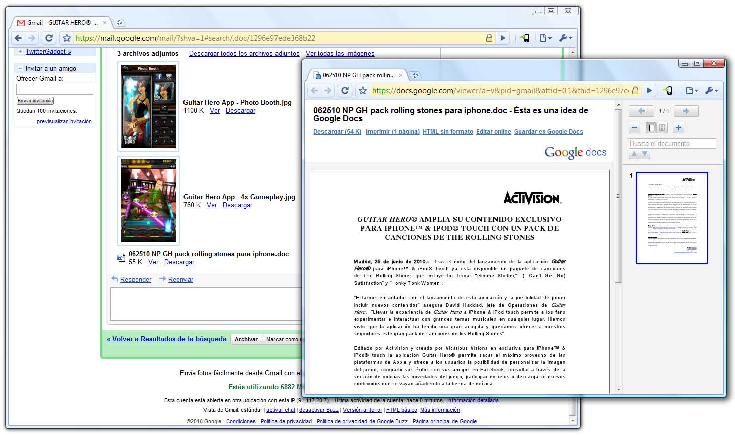Select page 1 thumbnail in viewer sidebar
This screenshot has height=435, width=735.
[x=672, y=218]
